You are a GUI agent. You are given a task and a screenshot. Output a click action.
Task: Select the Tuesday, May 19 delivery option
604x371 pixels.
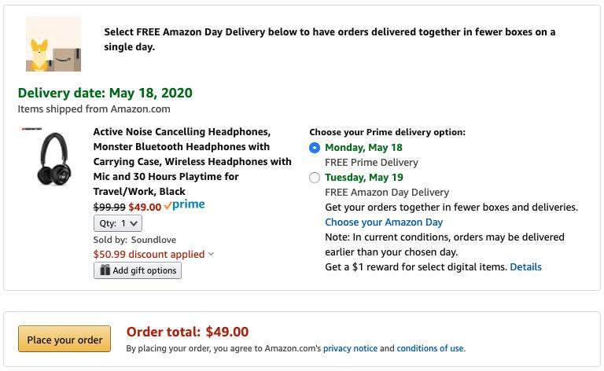(x=315, y=178)
